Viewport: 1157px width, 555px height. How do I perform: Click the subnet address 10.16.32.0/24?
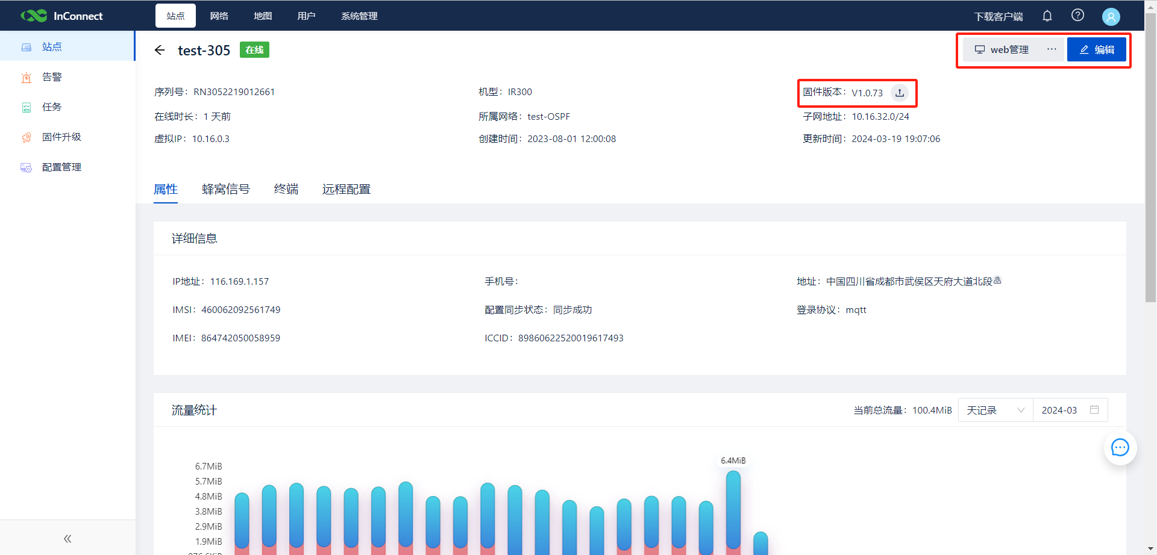coord(880,117)
